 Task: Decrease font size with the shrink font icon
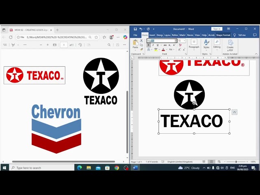point(184,50)
